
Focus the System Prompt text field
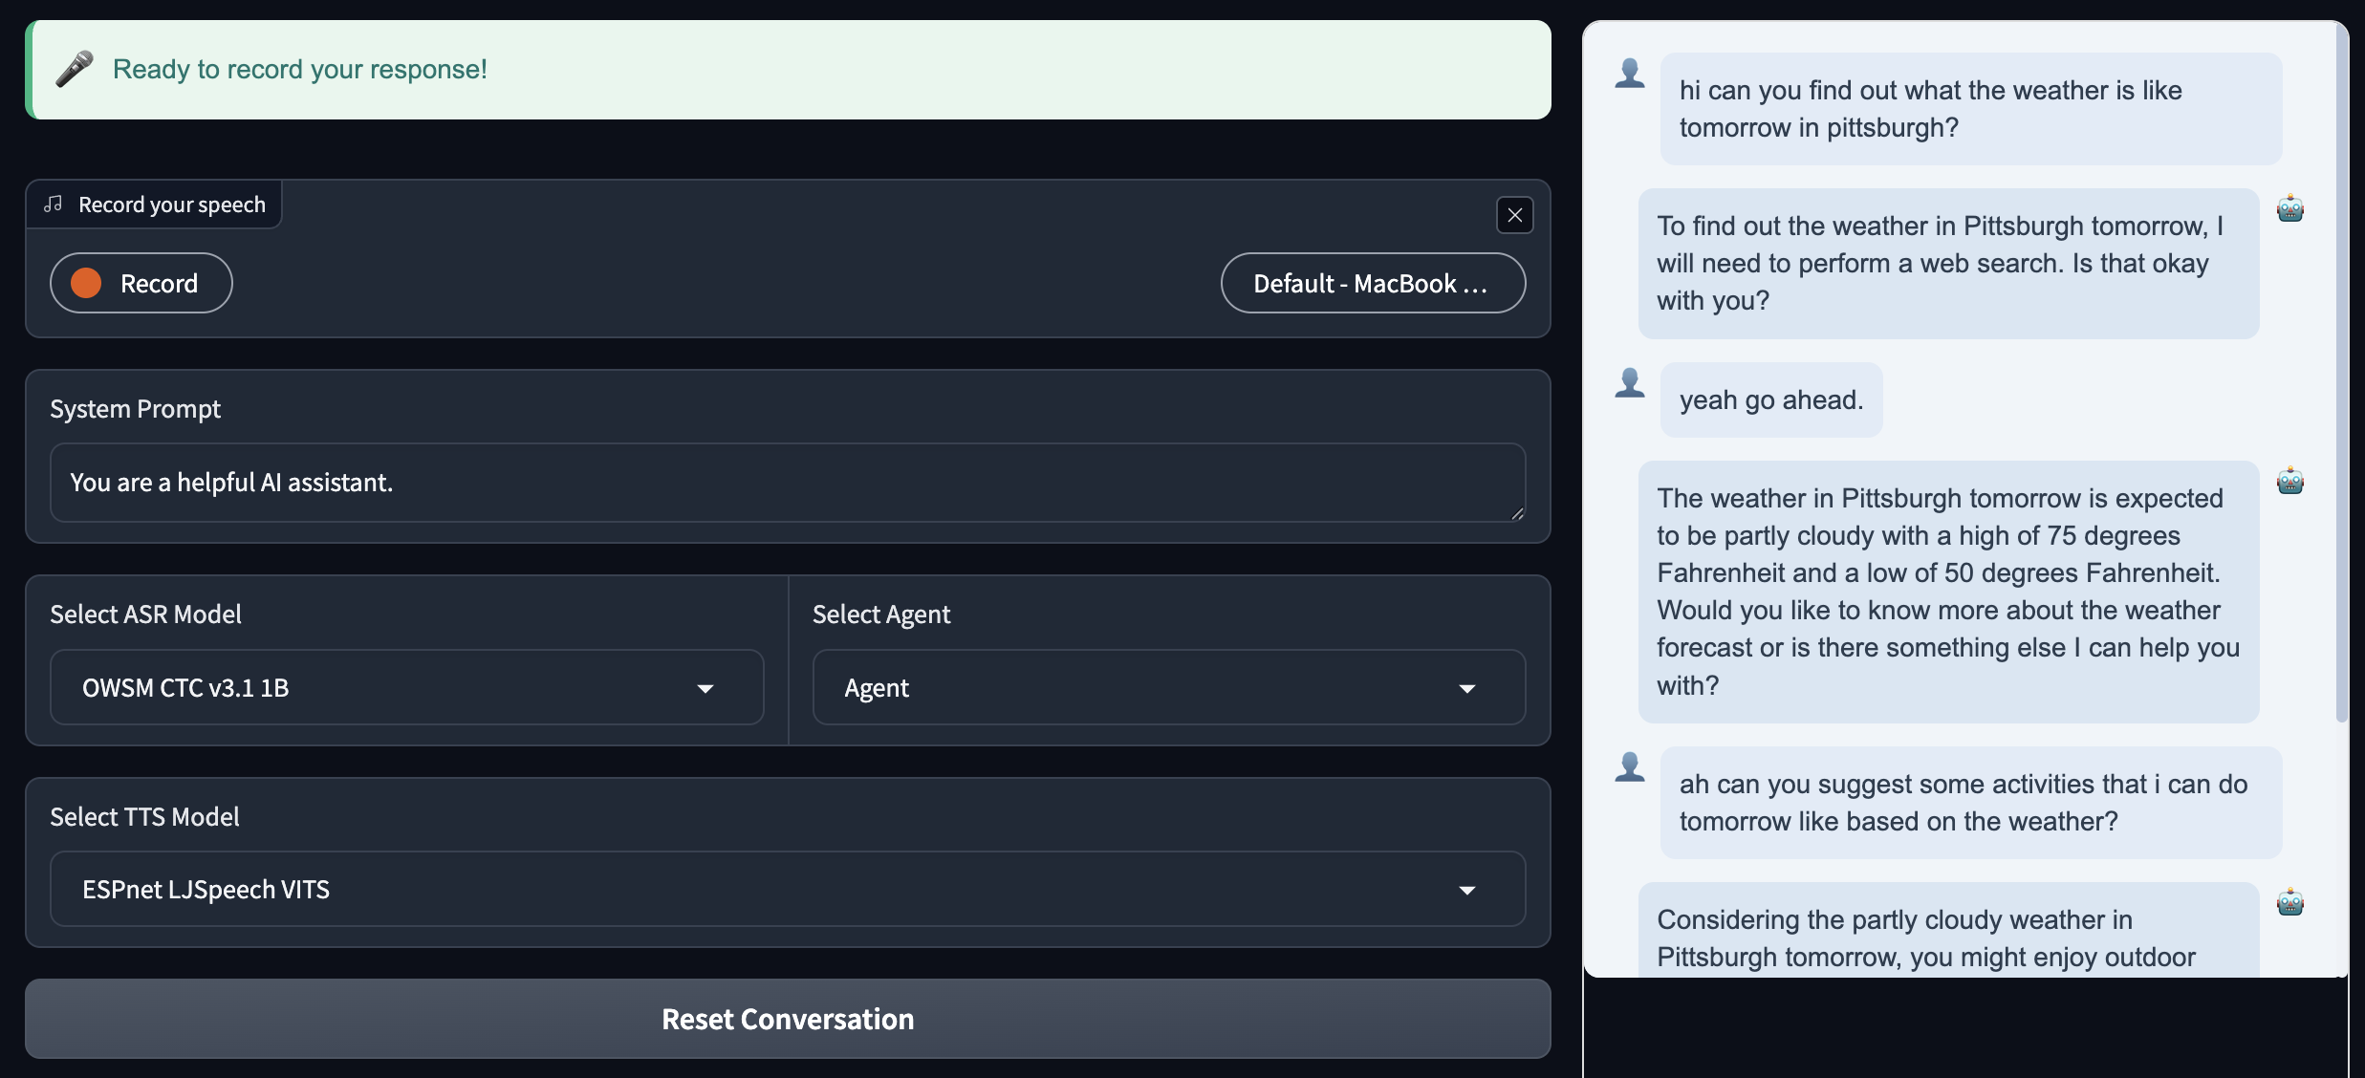point(788,483)
